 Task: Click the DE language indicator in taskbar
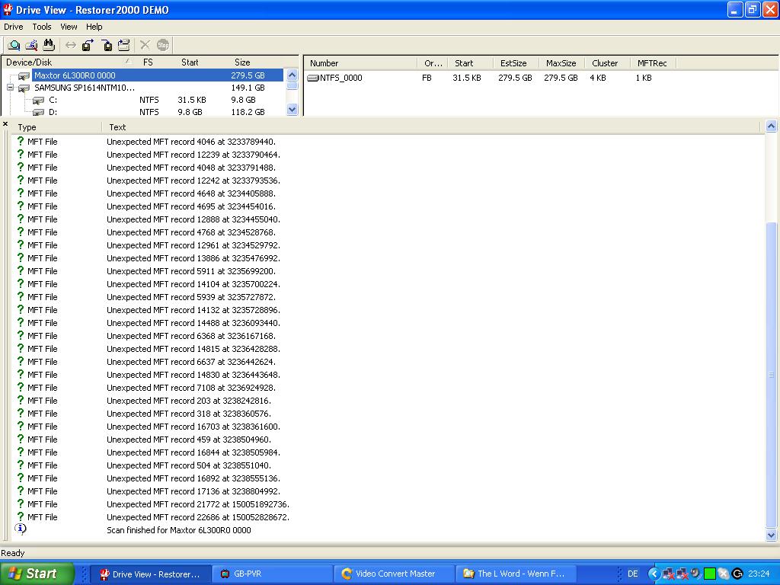click(x=632, y=574)
